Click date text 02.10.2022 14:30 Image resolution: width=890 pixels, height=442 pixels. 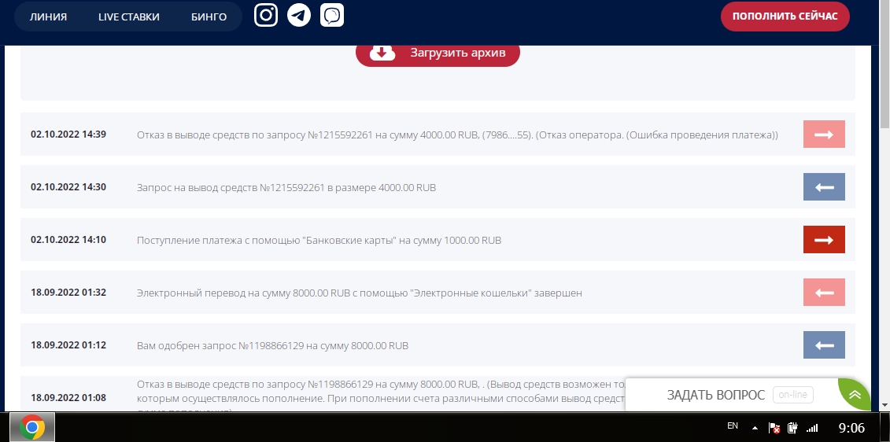pyautogui.click(x=68, y=186)
